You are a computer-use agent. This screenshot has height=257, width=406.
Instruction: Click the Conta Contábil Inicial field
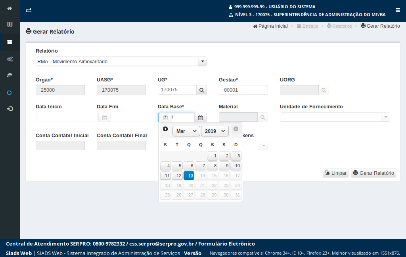coord(60,146)
